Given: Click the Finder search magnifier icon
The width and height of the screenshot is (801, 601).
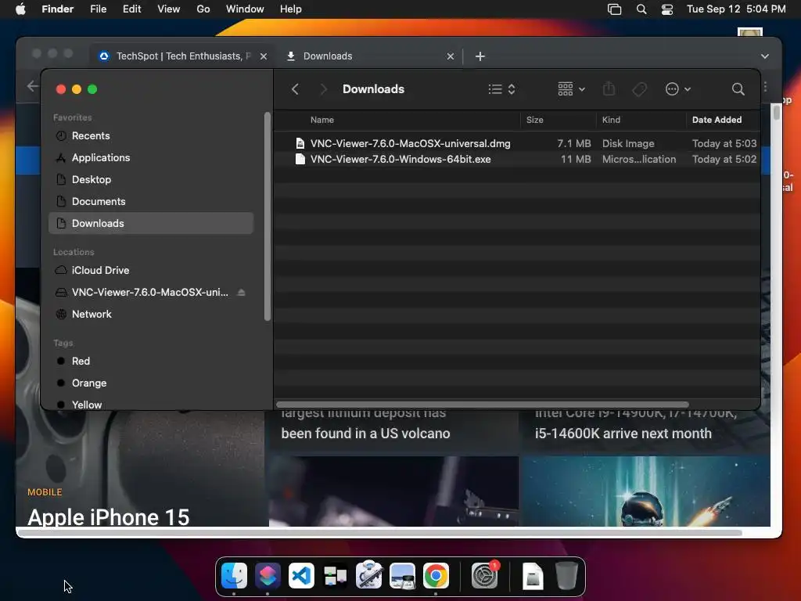Looking at the screenshot, I should [x=738, y=89].
